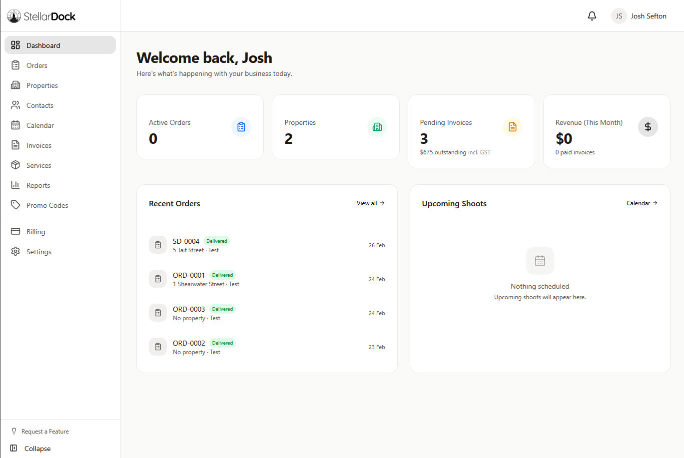Open the Calendar link in Upcoming Shoots
The width and height of the screenshot is (684, 458).
(642, 203)
